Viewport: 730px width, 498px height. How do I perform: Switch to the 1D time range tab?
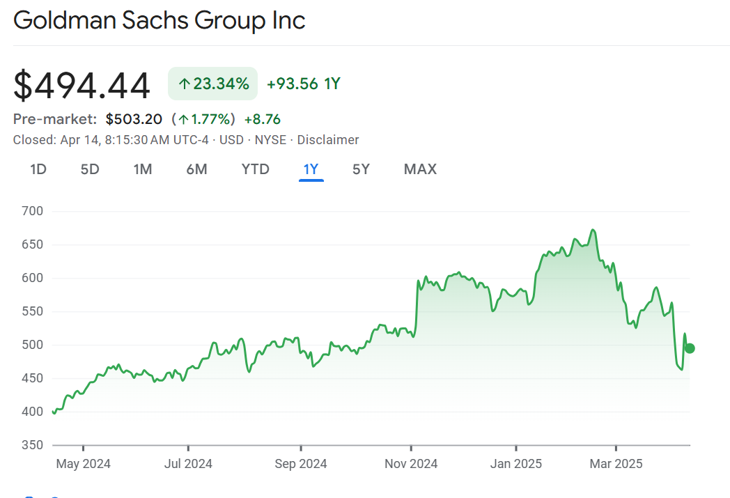(38, 169)
